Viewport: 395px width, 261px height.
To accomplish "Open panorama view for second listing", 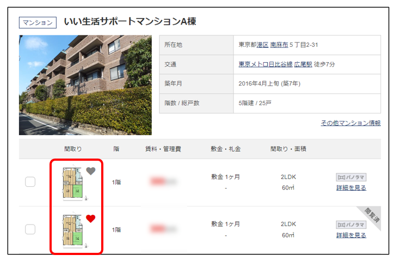I will (351, 224).
